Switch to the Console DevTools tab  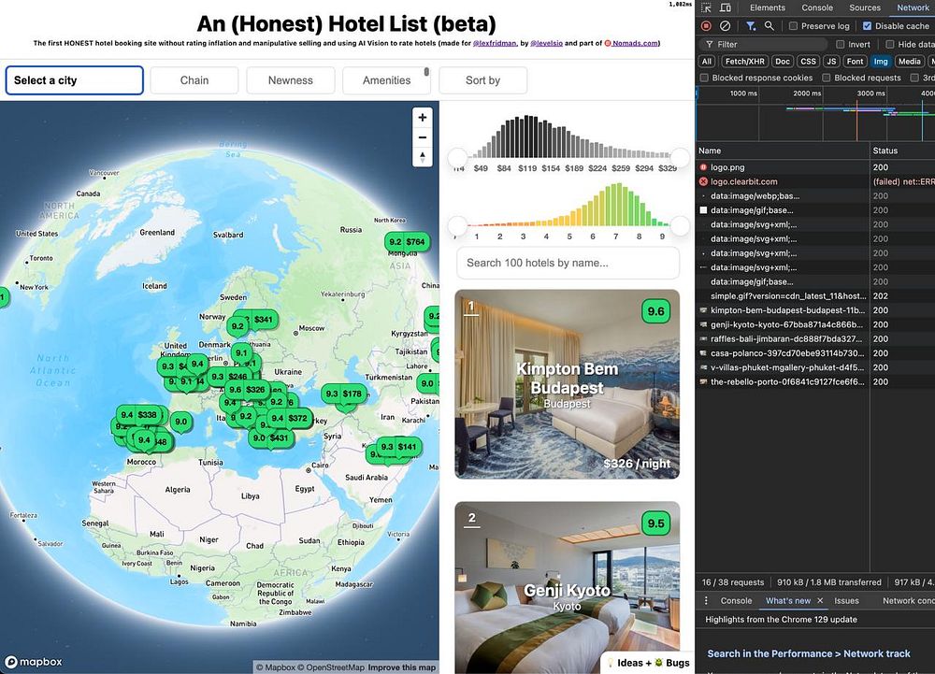point(817,7)
